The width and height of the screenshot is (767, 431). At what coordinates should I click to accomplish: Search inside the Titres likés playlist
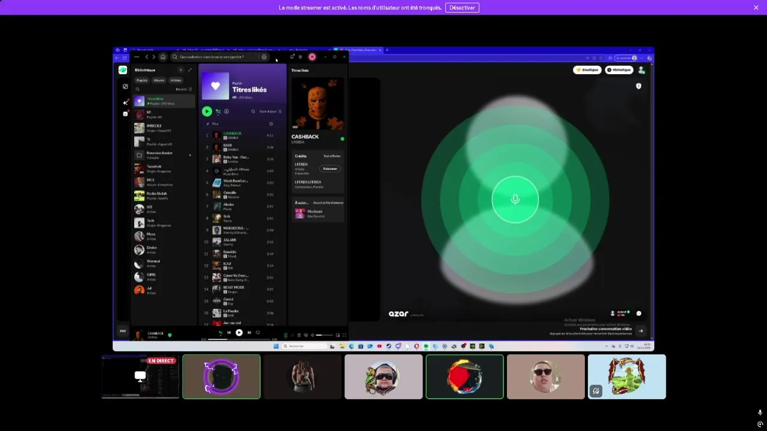(x=253, y=111)
